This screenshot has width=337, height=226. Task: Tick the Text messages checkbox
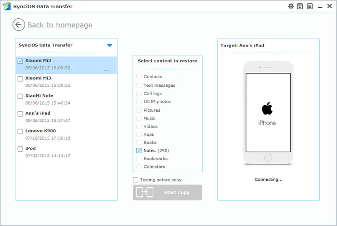coord(139,85)
